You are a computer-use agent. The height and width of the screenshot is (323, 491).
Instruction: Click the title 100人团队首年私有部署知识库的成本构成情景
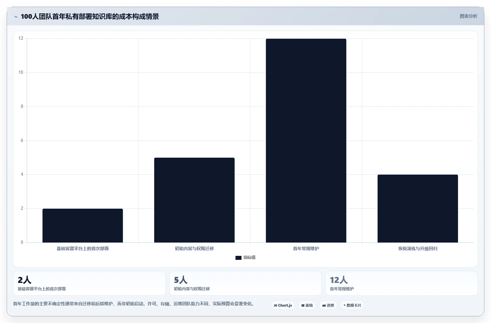tap(90, 16)
